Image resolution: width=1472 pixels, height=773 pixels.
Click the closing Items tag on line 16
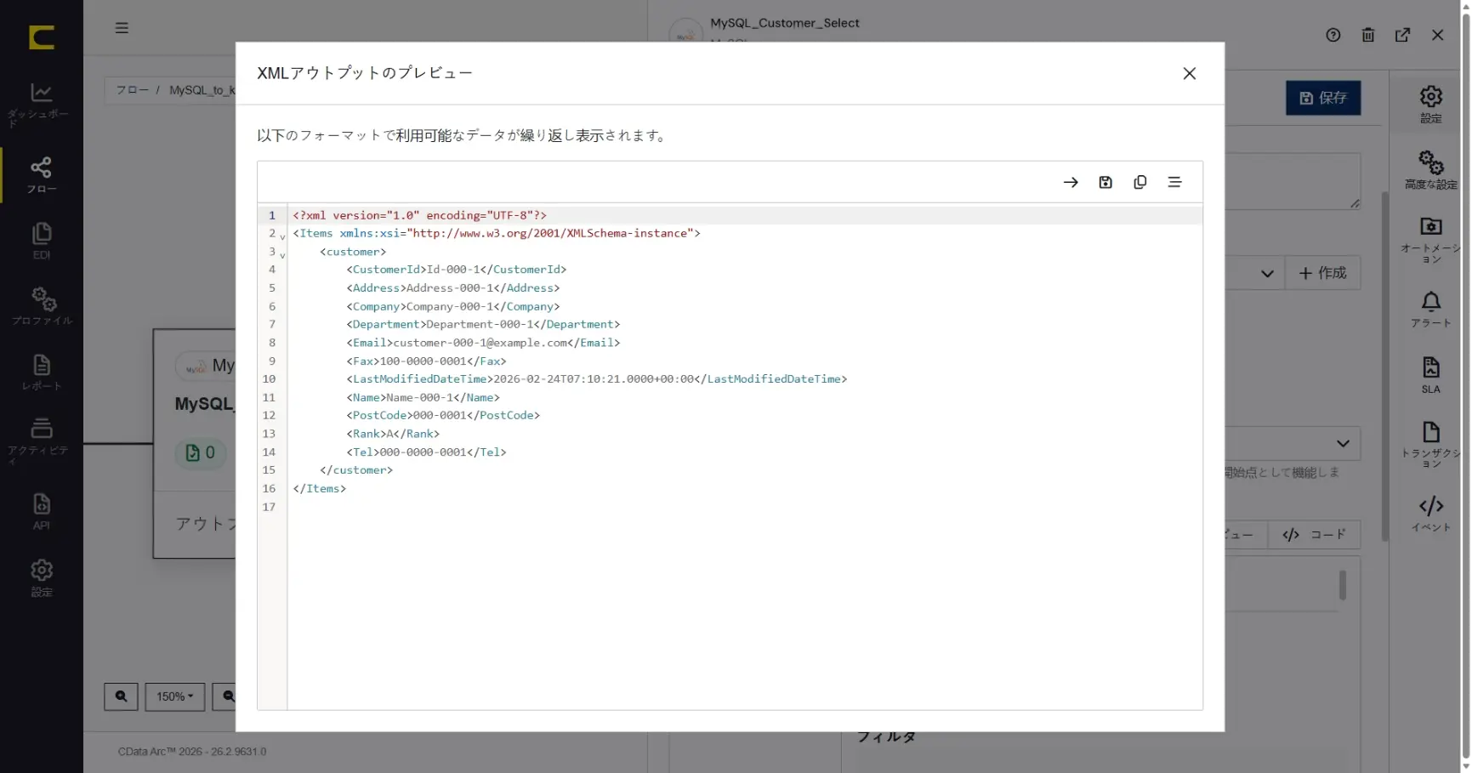tap(320, 489)
